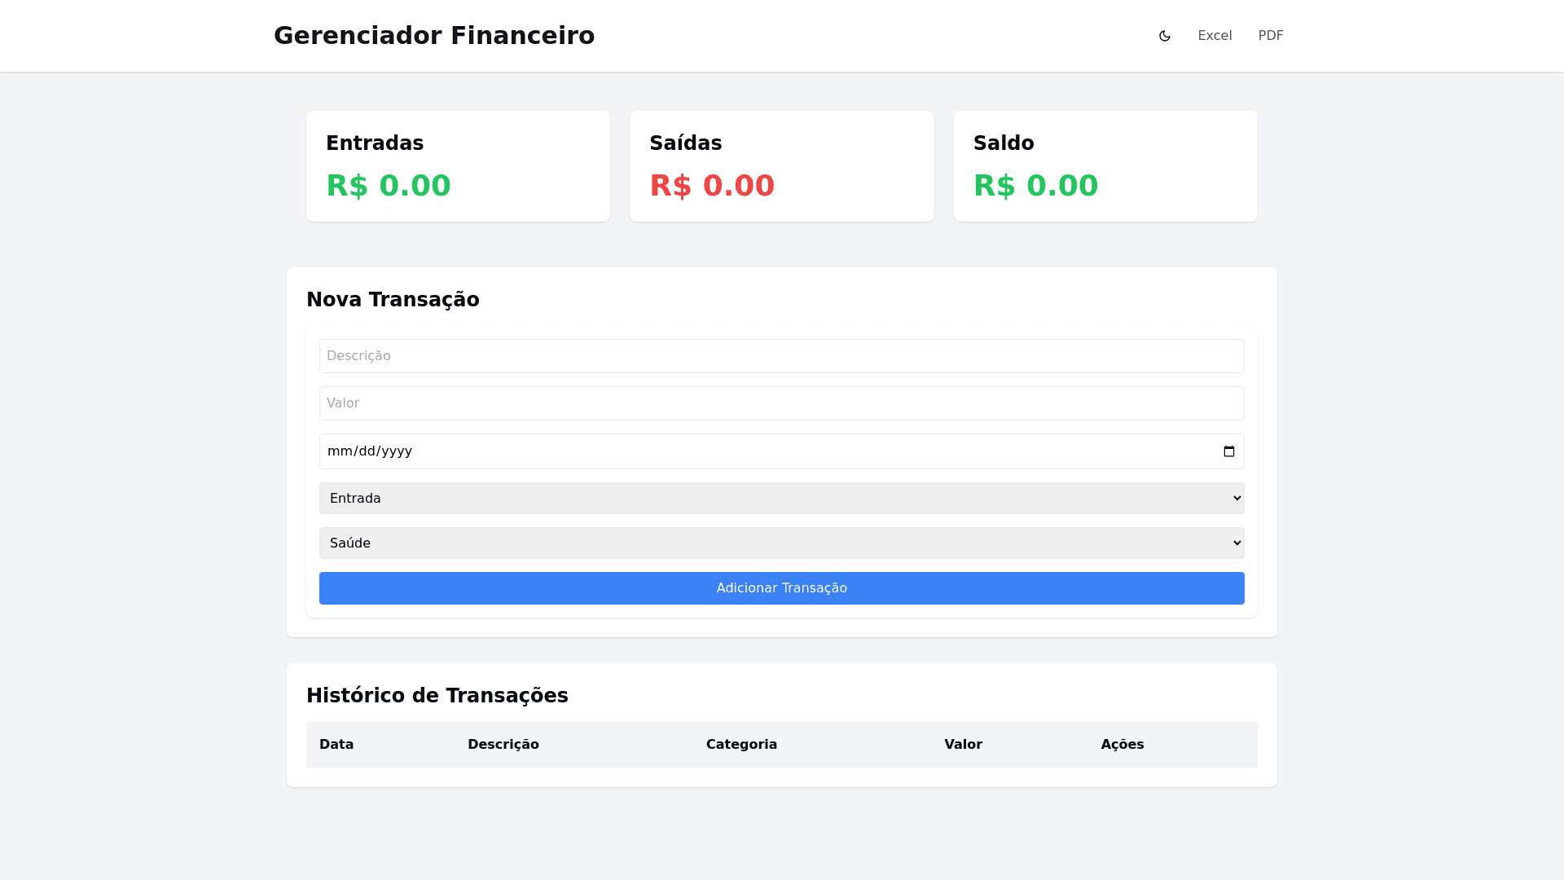Screen dimensions: 1564x880
Task: Click the Saídas summary card
Action: (x=781, y=166)
